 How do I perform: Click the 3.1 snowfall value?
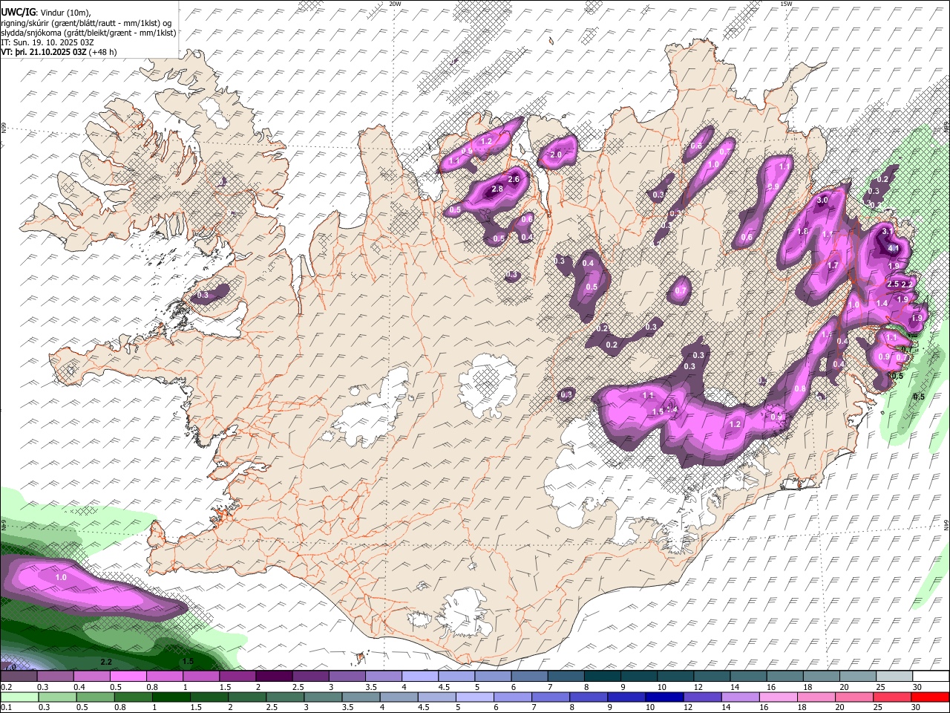887,232
